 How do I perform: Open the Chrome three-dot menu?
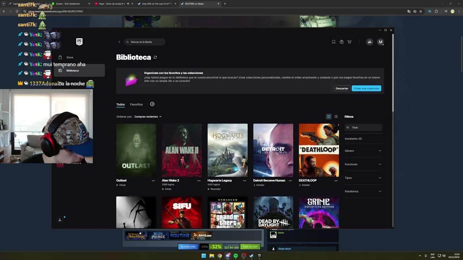459,11
